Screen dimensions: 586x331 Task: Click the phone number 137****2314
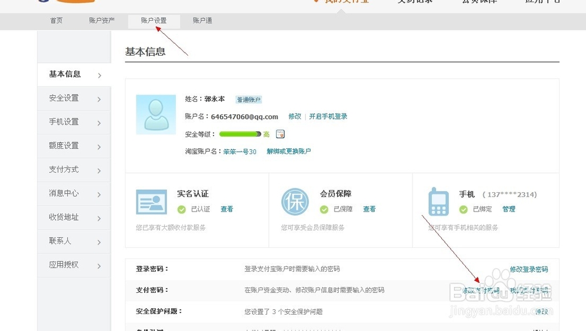pyautogui.click(x=510, y=194)
